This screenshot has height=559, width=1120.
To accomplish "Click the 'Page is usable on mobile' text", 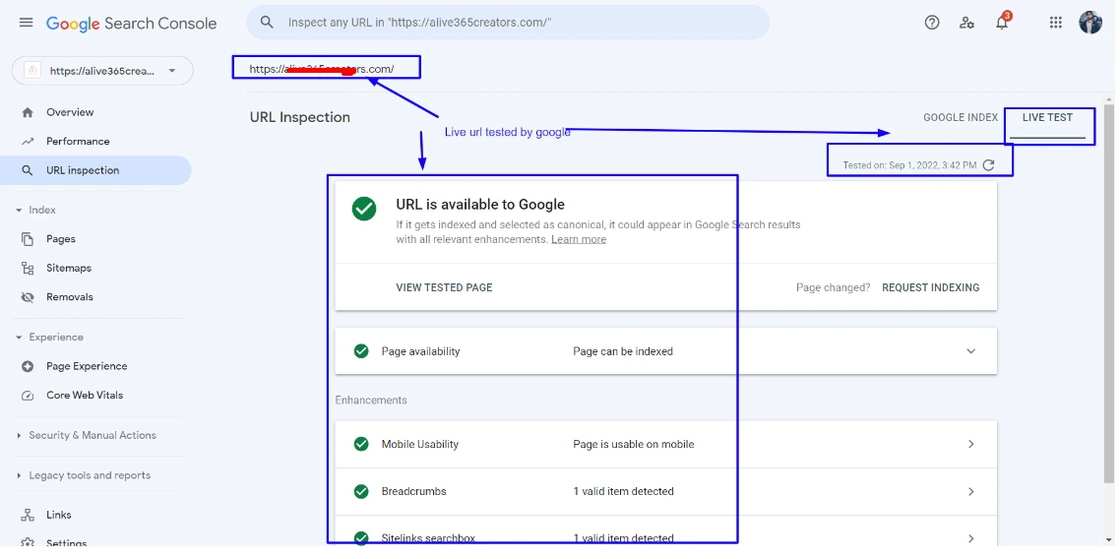I will (634, 444).
